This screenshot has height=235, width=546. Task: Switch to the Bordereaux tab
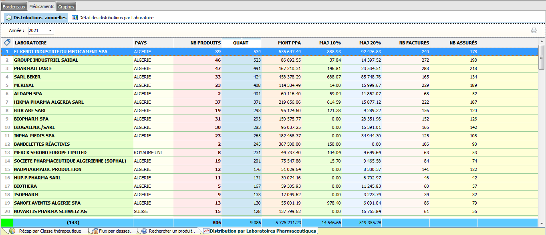[14, 7]
